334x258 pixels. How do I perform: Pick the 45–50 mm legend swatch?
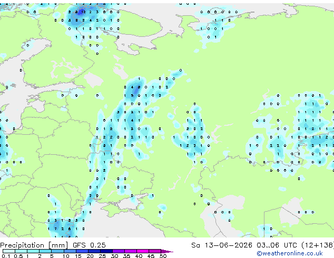click(155, 251)
